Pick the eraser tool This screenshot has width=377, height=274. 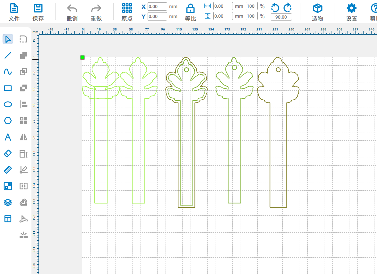coord(8,154)
